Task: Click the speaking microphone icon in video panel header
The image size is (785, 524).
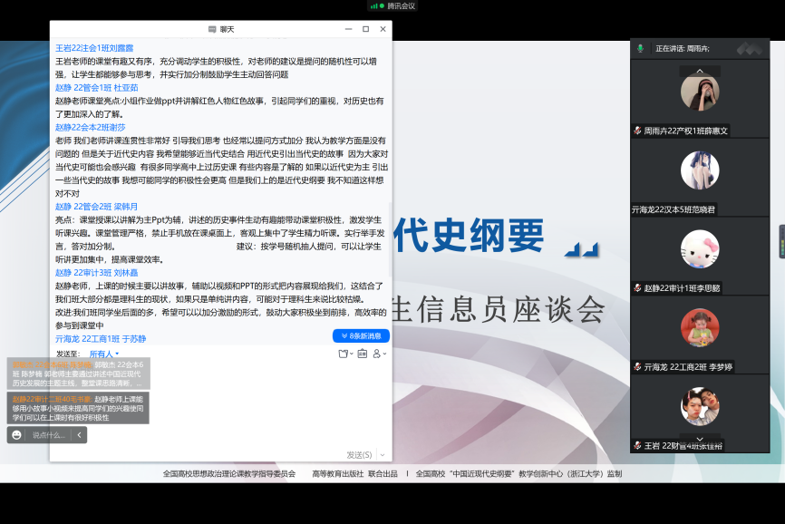Action: click(x=640, y=48)
